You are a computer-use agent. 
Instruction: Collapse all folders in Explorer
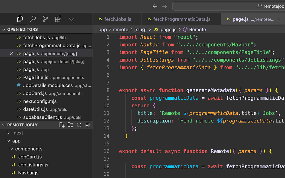click(x=88, y=125)
